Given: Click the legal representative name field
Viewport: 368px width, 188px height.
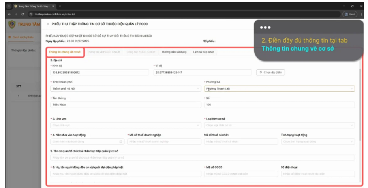Looking at the screenshot, I should coord(125,174).
